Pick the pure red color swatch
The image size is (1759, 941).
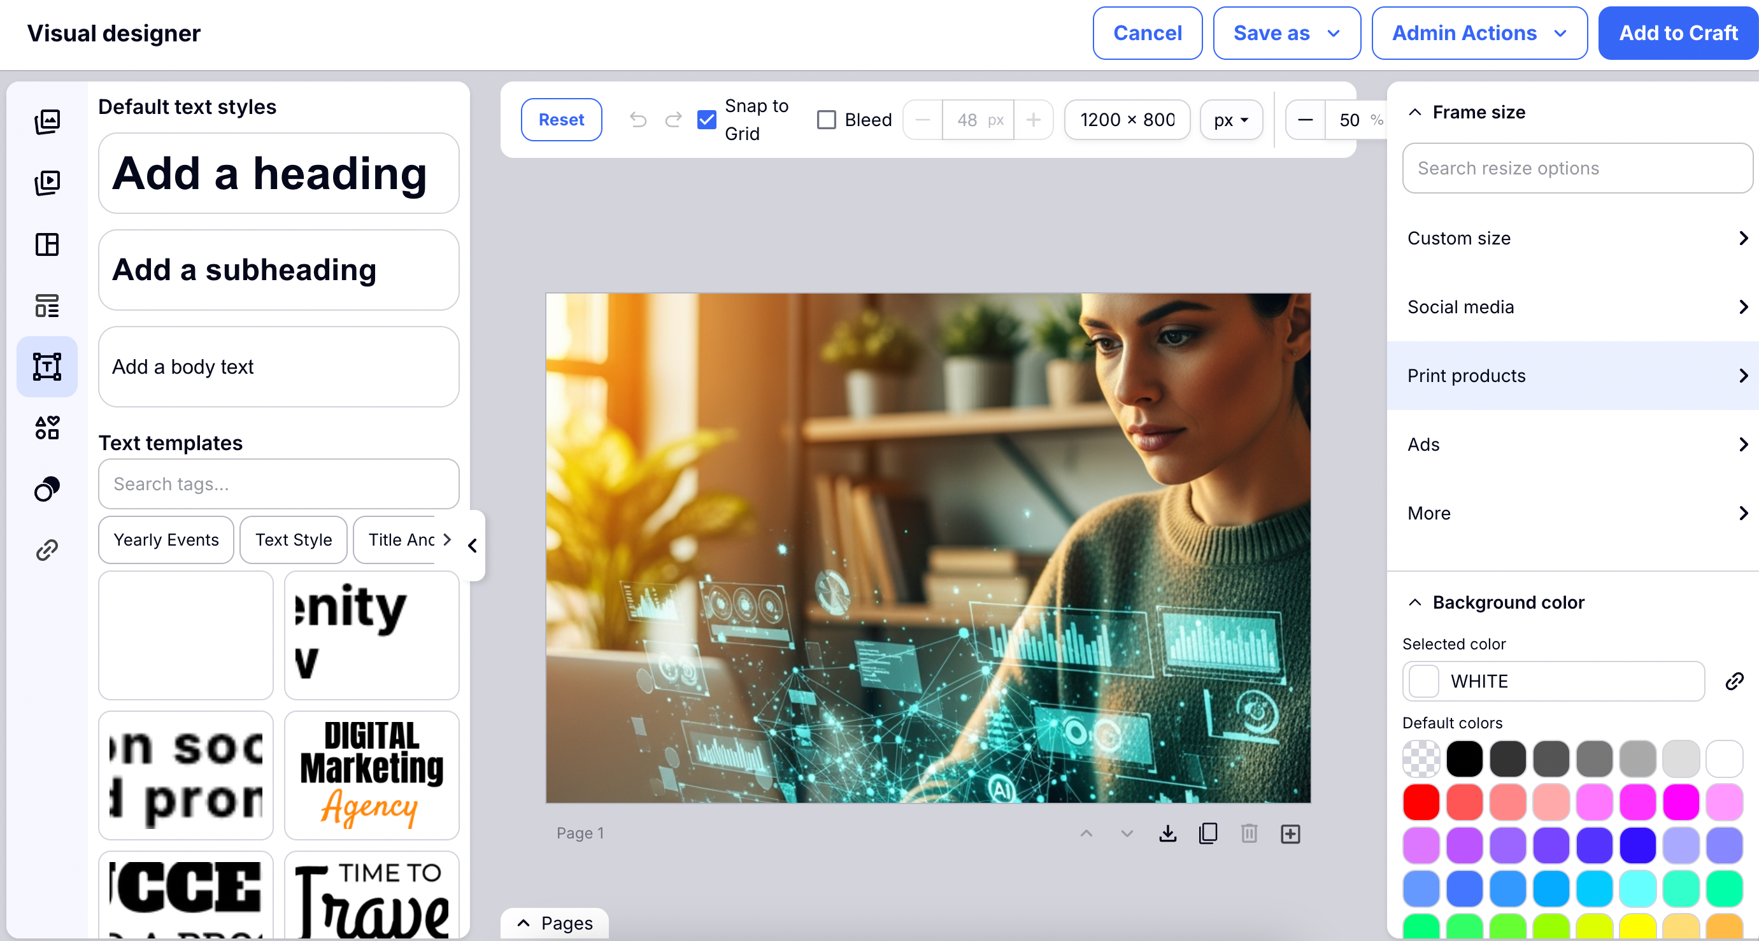[x=1421, y=802]
